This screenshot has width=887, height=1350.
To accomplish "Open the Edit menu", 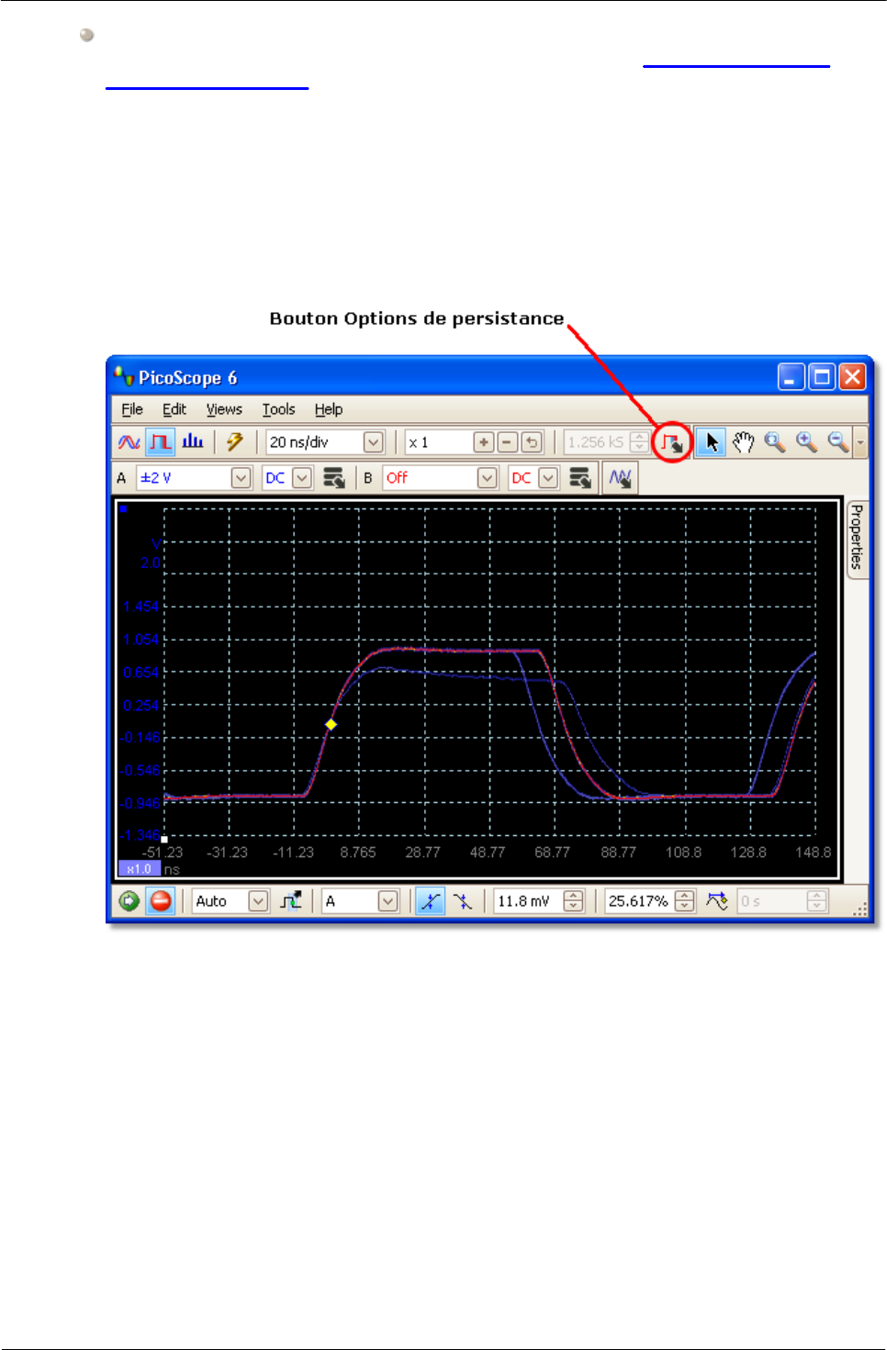I will coord(174,409).
